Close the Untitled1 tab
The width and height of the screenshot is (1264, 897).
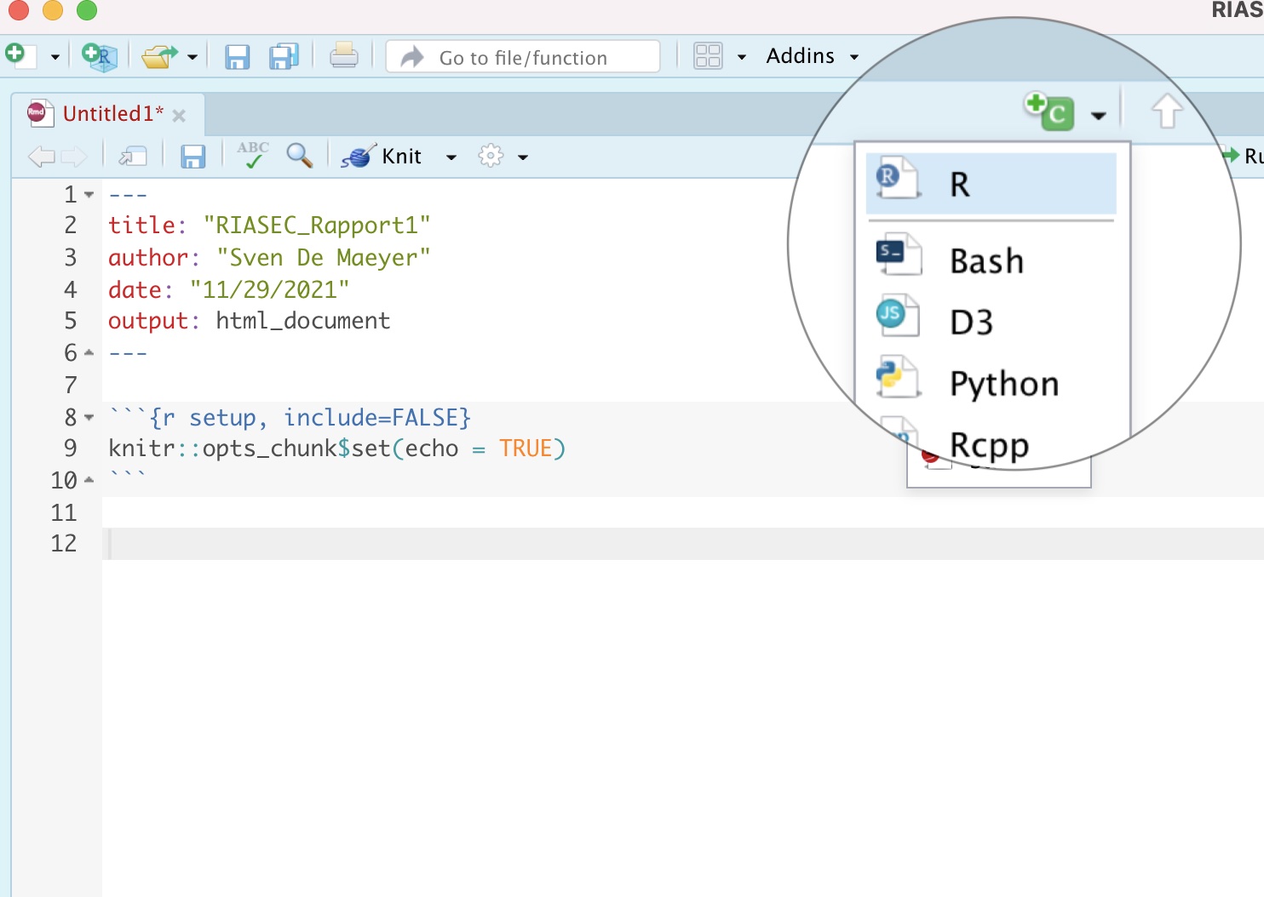point(179,116)
